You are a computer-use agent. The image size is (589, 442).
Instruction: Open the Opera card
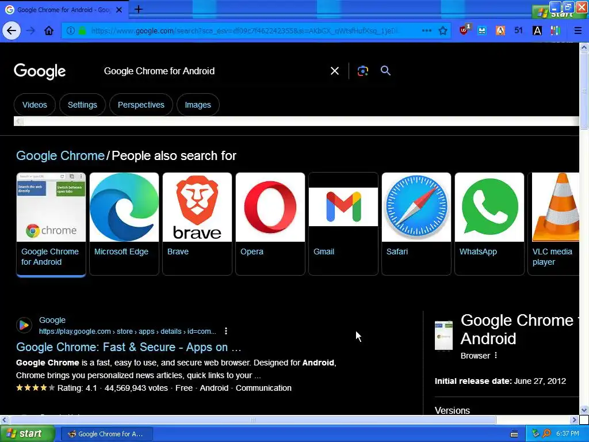pyautogui.click(x=270, y=224)
